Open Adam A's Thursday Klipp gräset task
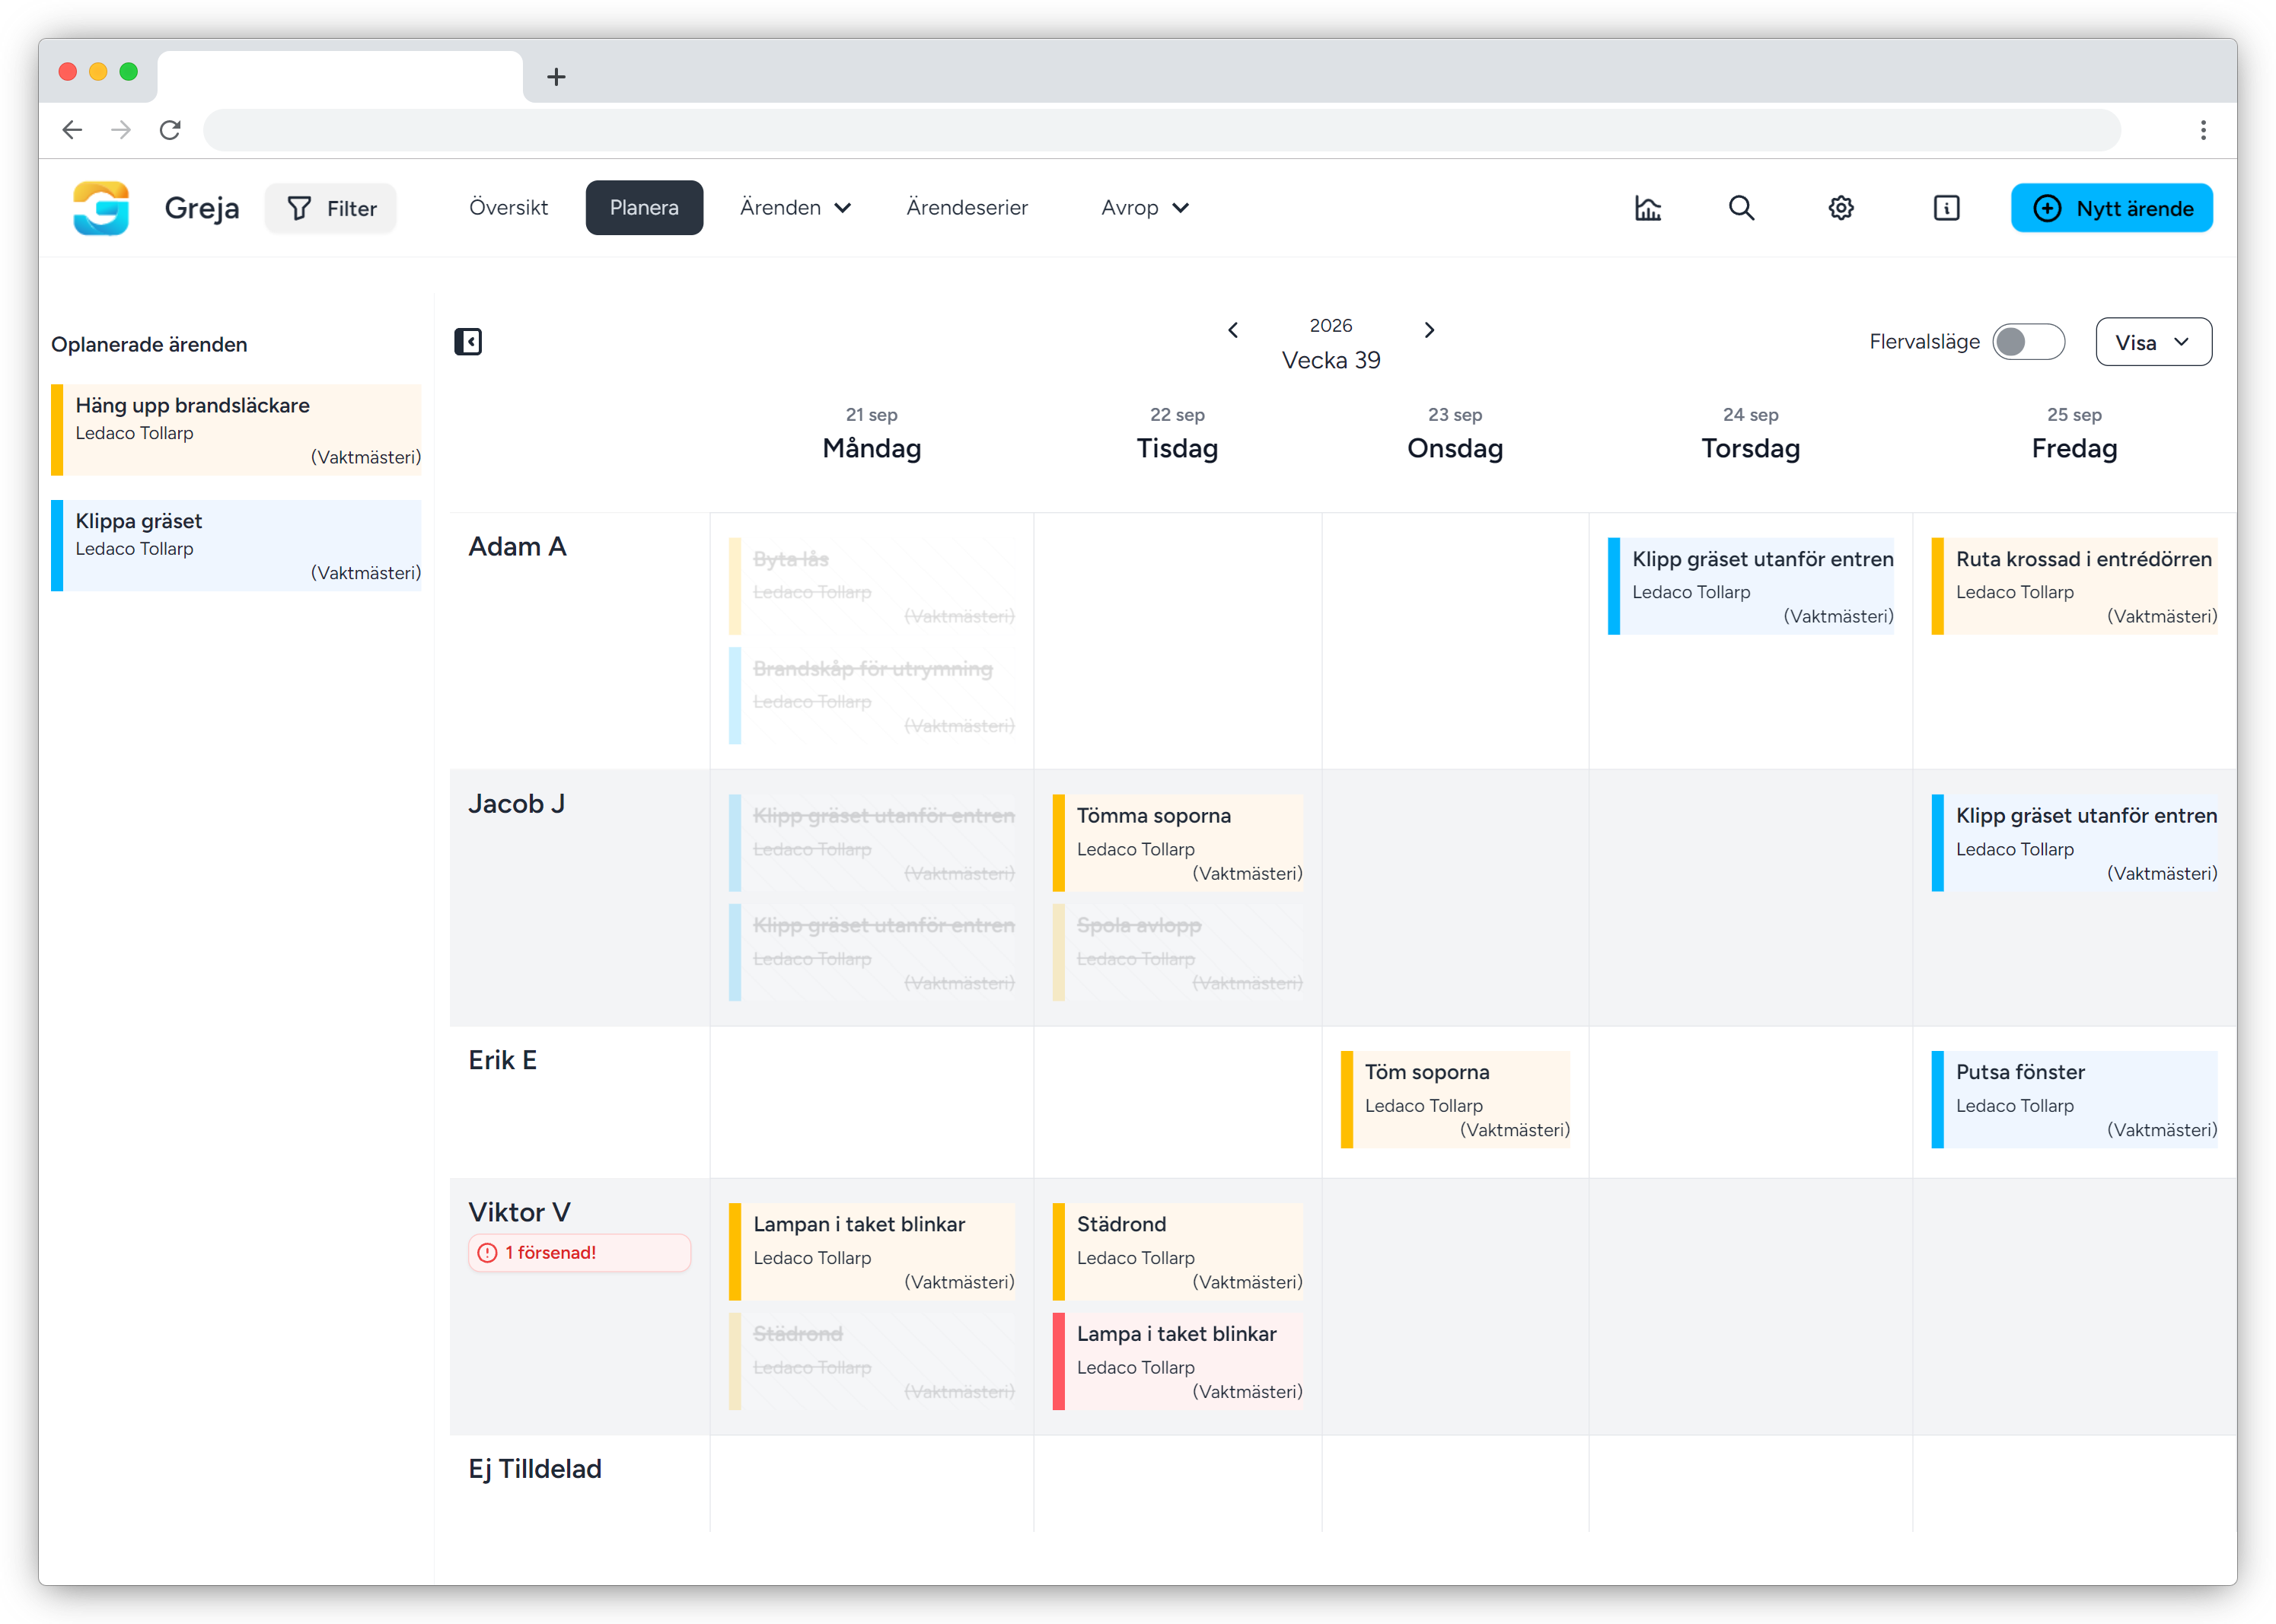This screenshot has width=2276, height=1624. point(1750,587)
